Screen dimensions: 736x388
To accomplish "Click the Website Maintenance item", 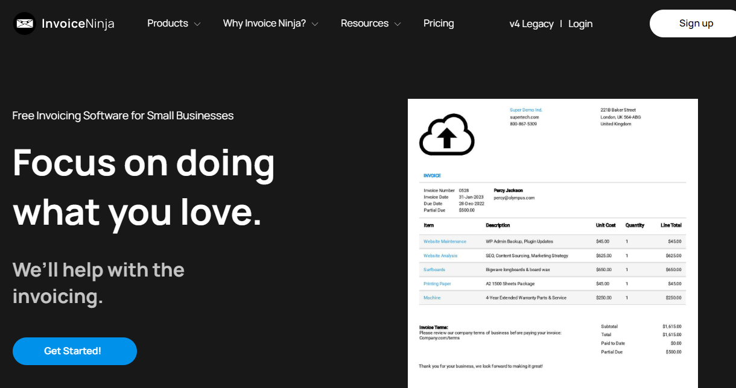I will coord(445,242).
